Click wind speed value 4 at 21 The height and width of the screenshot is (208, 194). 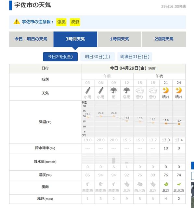coord(166,199)
